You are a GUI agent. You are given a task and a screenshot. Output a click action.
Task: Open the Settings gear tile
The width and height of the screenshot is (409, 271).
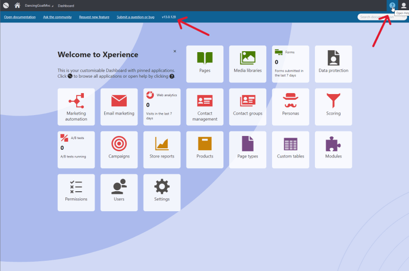click(x=162, y=192)
